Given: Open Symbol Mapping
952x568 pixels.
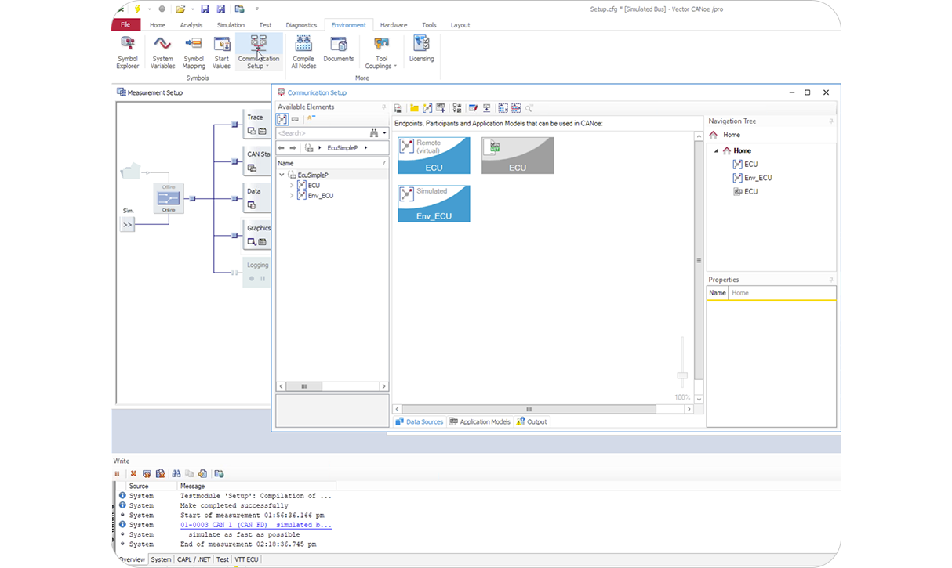Looking at the screenshot, I should [x=194, y=52].
